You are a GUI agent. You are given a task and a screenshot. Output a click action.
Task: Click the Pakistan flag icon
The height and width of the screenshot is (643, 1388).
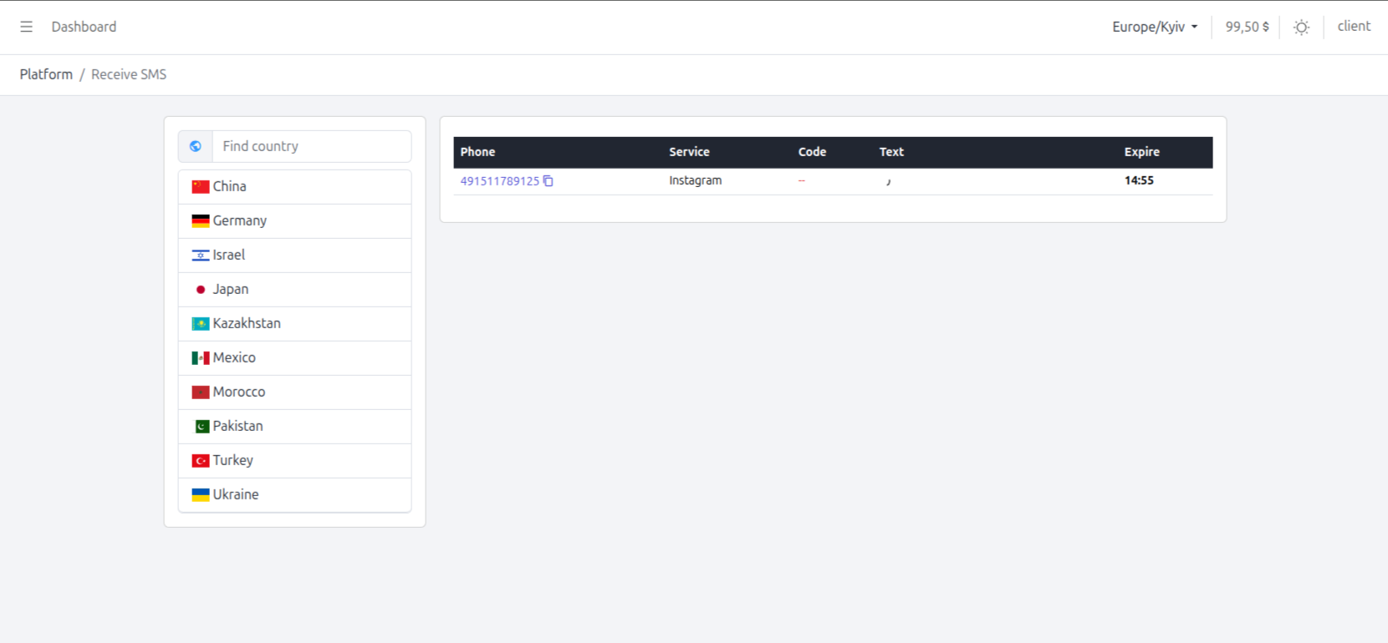pyautogui.click(x=201, y=427)
